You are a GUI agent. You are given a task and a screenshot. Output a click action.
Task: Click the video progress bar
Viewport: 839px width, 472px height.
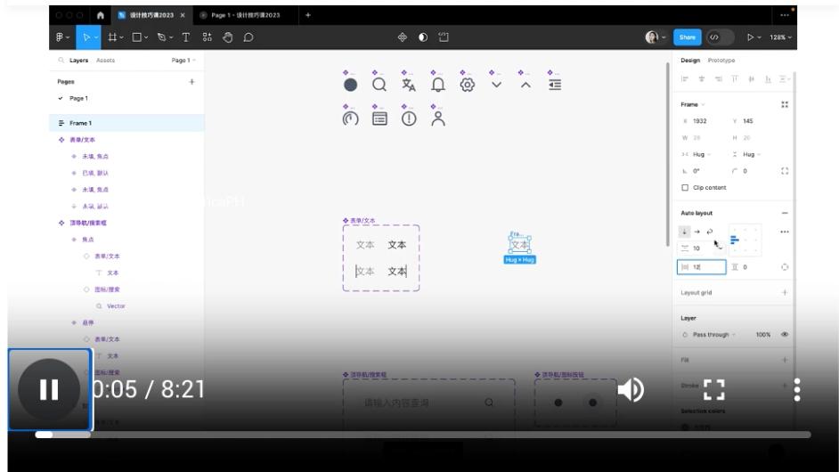423,435
